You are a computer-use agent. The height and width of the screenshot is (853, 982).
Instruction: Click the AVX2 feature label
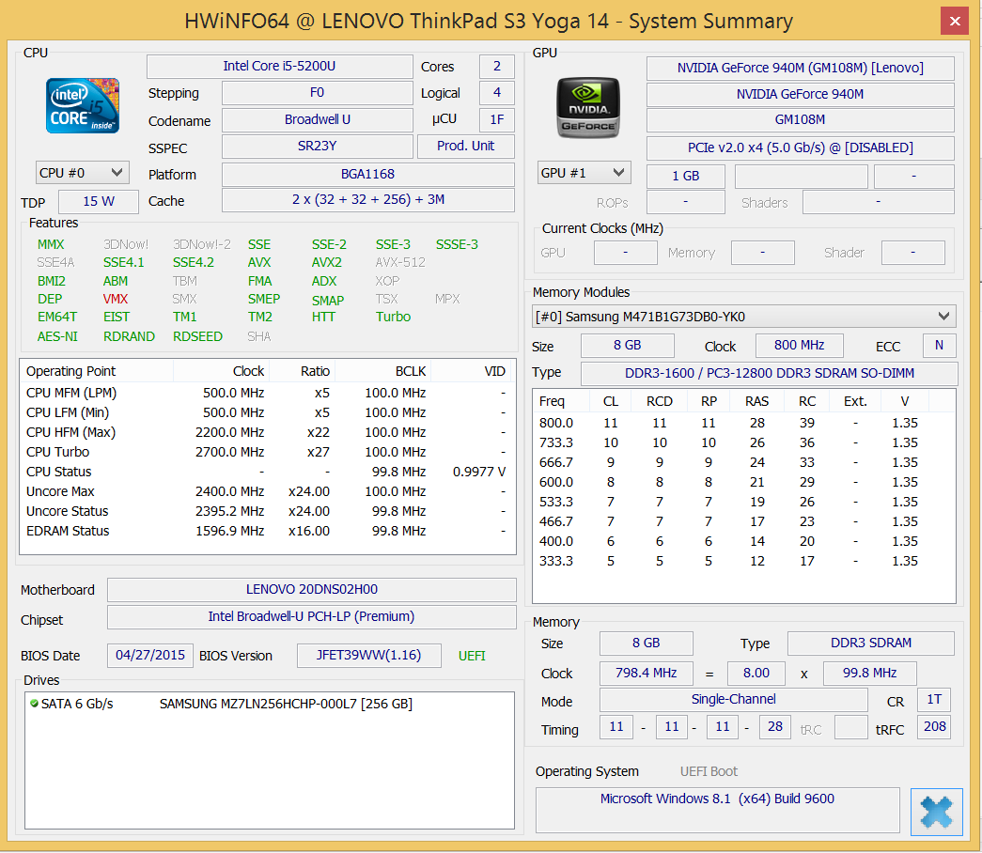(x=326, y=262)
